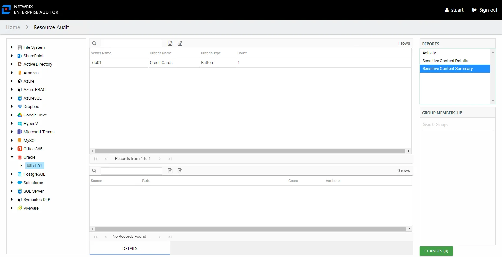Image resolution: width=502 pixels, height=257 pixels.
Task: Go to first page in upper grid
Action: pos(96,159)
